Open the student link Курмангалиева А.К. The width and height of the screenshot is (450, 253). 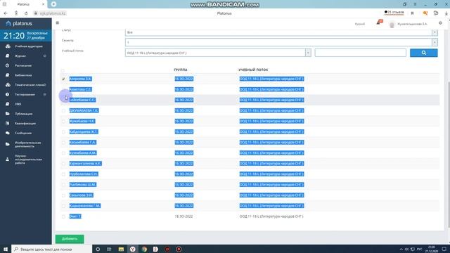point(85,164)
